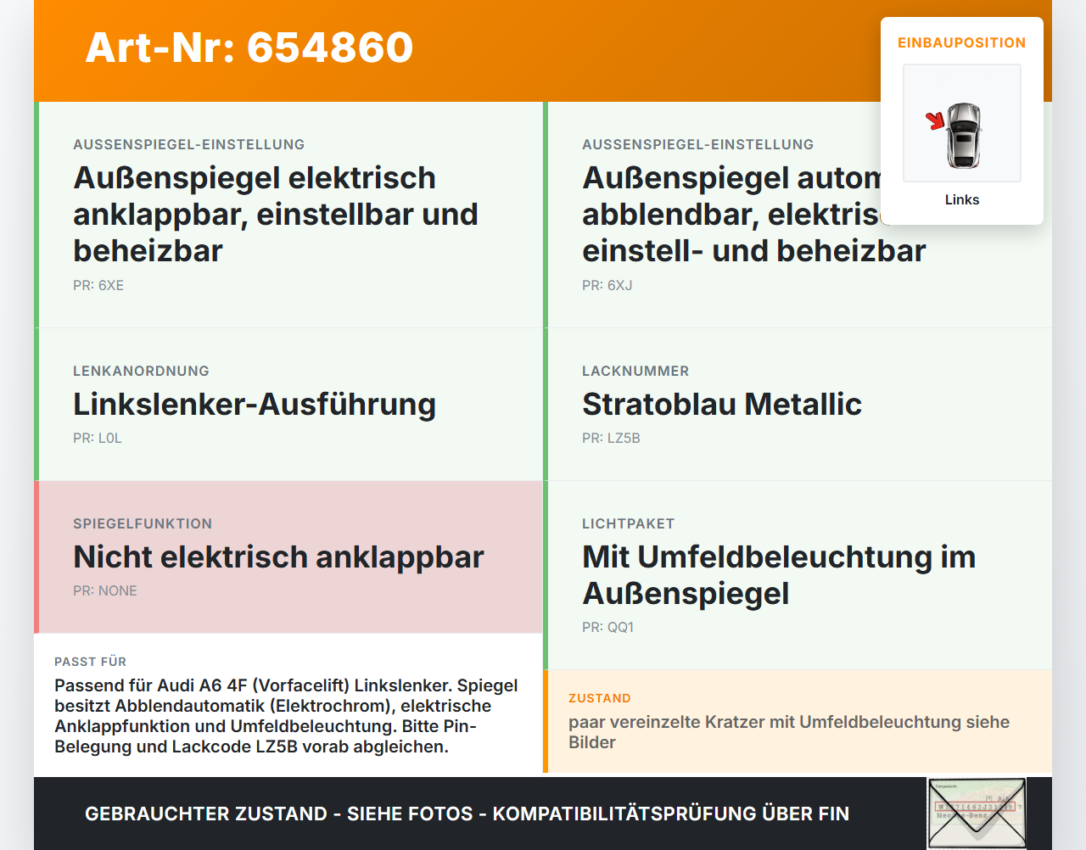This screenshot has width=1086, height=850.
Task: Click the Art-Nr: 654860 heading
Action: (249, 48)
